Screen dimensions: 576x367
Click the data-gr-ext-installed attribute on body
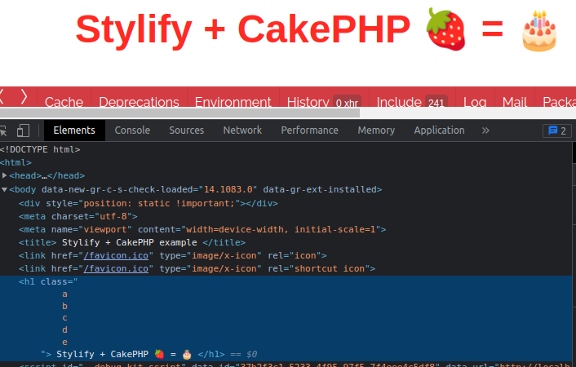click(x=320, y=189)
